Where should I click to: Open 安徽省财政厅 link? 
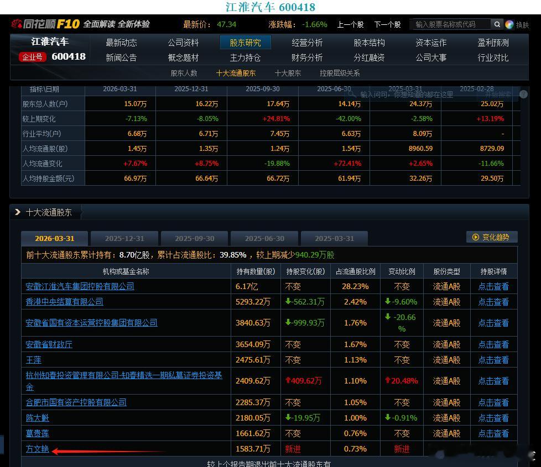(x=49, y=344)
